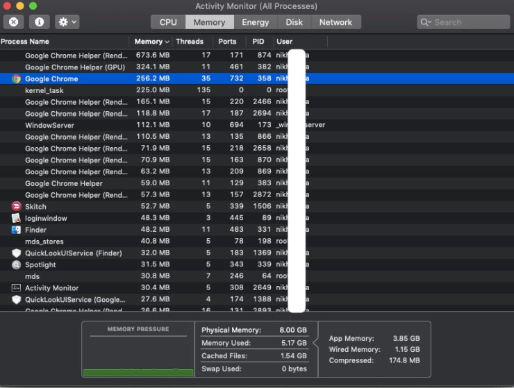Show the Network tab
Viewport: 514px width, 388px height.
point(336,22)
